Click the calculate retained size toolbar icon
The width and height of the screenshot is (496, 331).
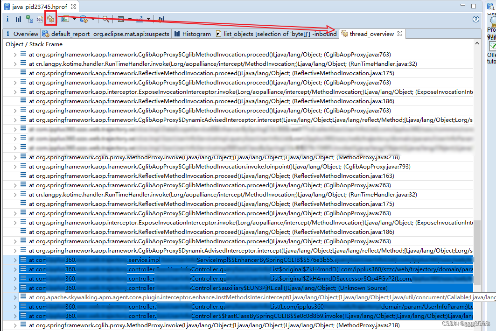click(x=121, y=19)
